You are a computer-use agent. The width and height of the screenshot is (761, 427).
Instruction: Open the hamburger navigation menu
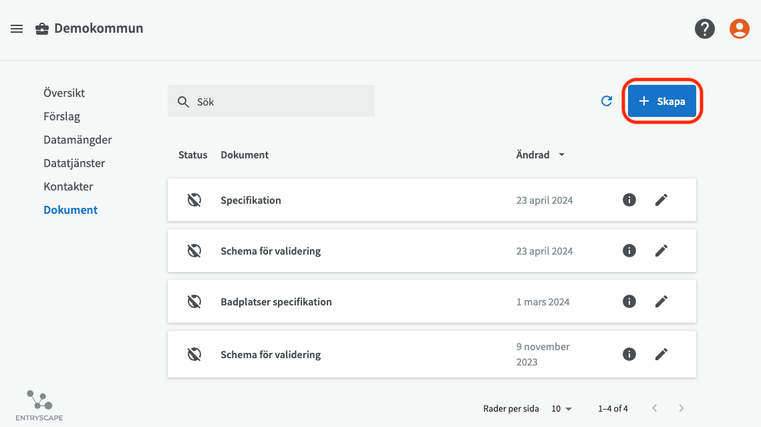tap(17, 29)
